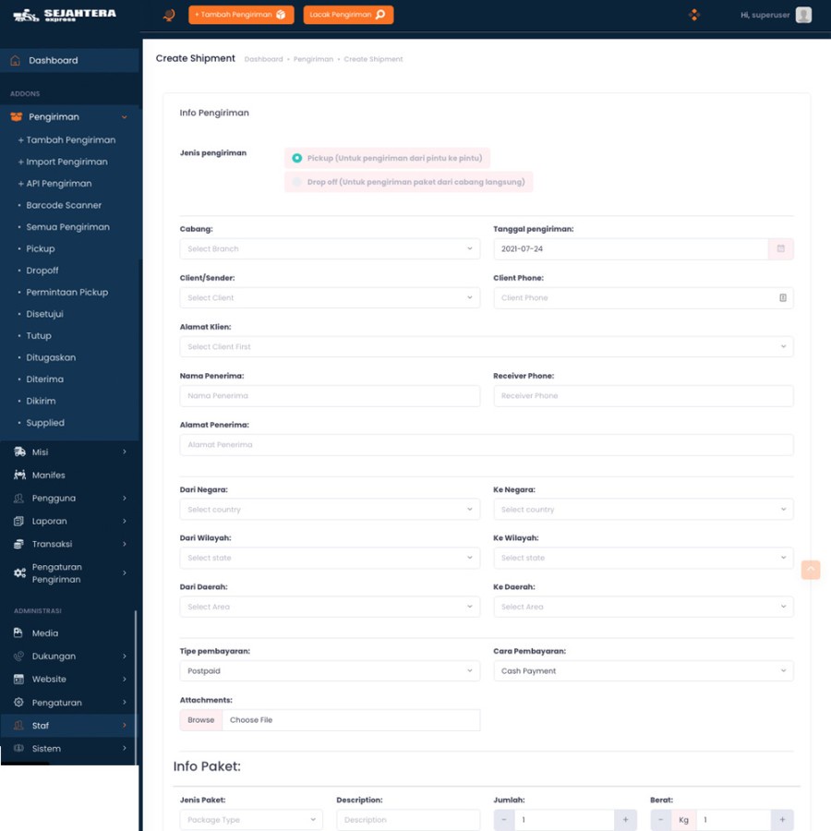The width and height of the screenshot is (831, 831).
Task: Click the Dashboard breadcrumb link
Action: [263, 59]
